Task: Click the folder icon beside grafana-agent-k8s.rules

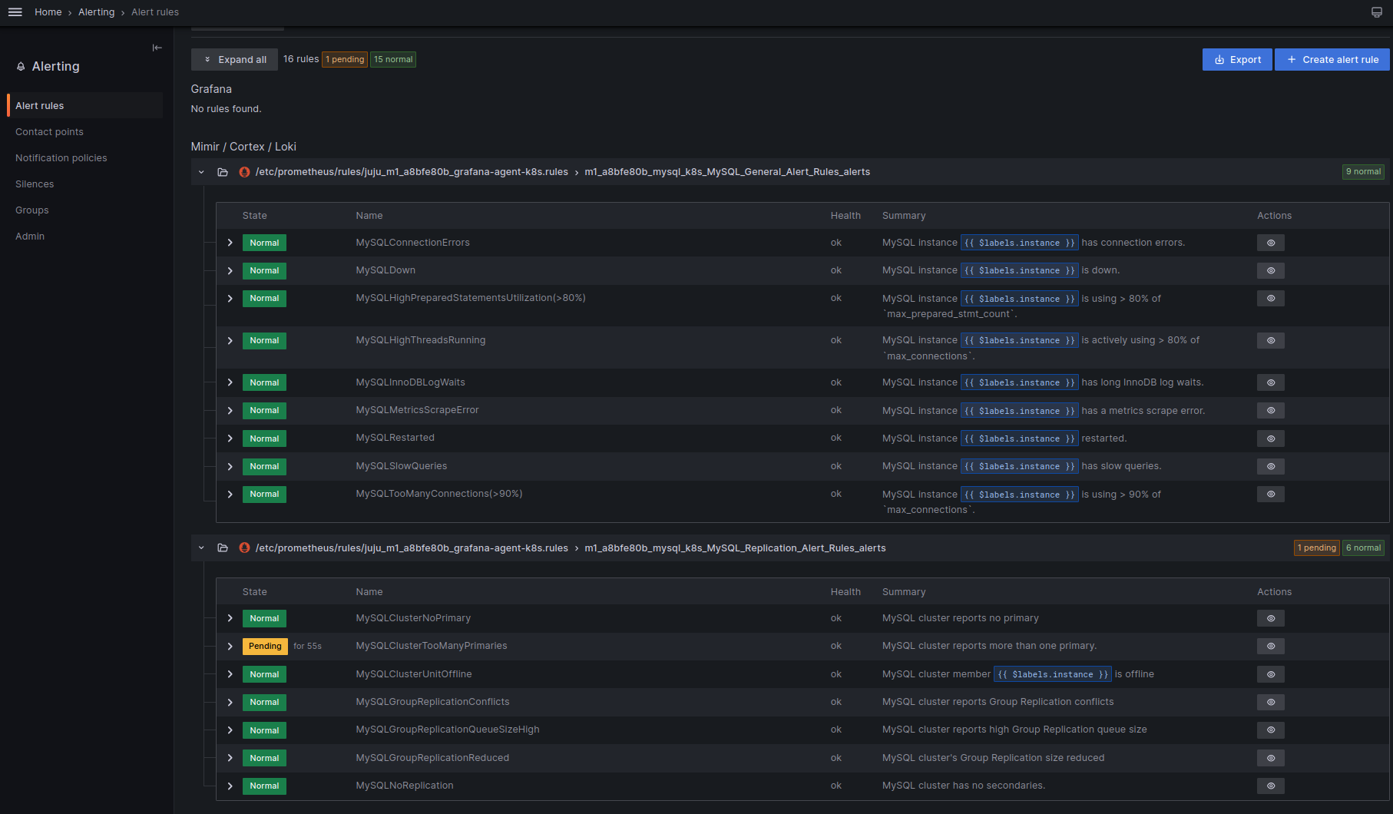Action: tap(223, 171)
